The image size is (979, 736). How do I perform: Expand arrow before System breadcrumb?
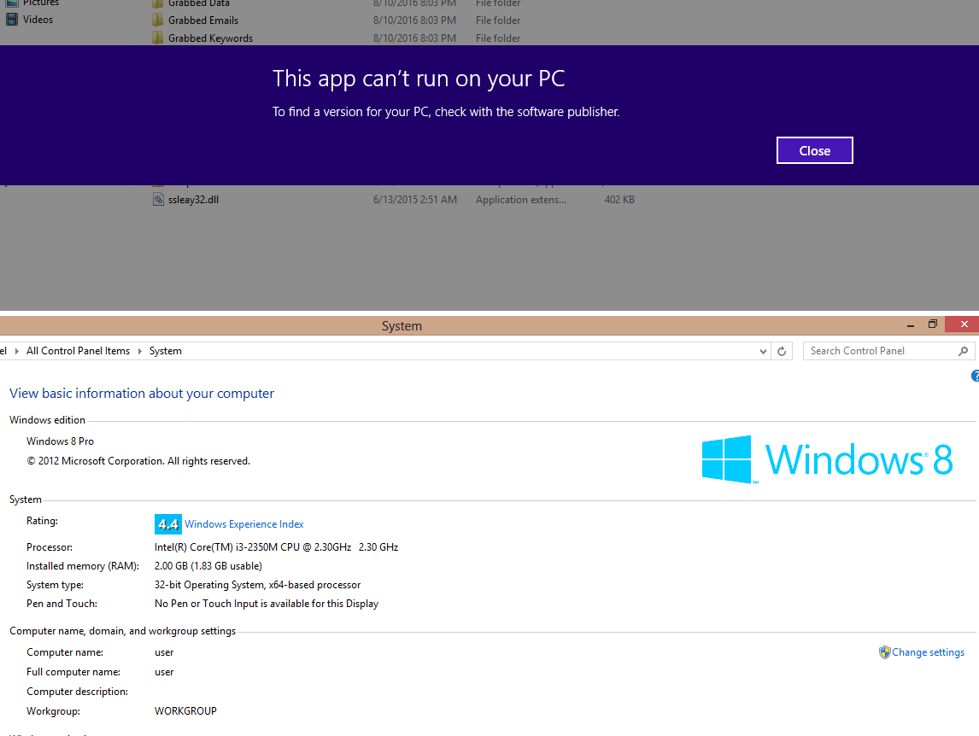tap(140, 352)
